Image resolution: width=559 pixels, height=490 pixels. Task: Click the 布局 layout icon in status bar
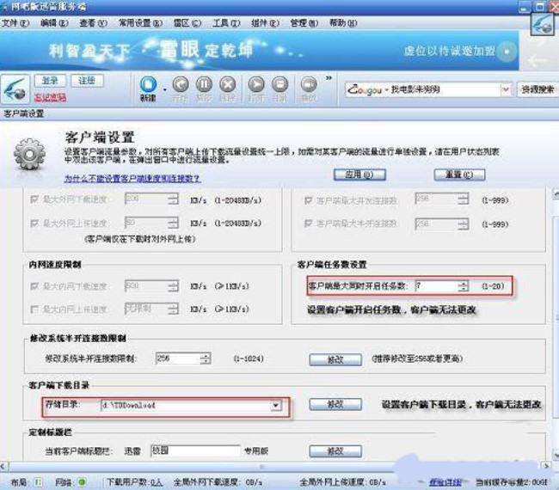click(x=38, y=482)
